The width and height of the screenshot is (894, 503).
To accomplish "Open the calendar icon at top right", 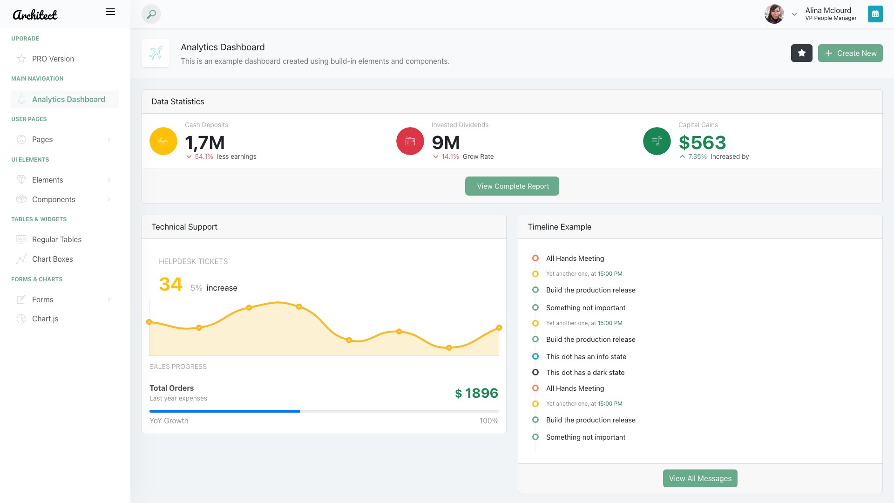I will point(875,14).
